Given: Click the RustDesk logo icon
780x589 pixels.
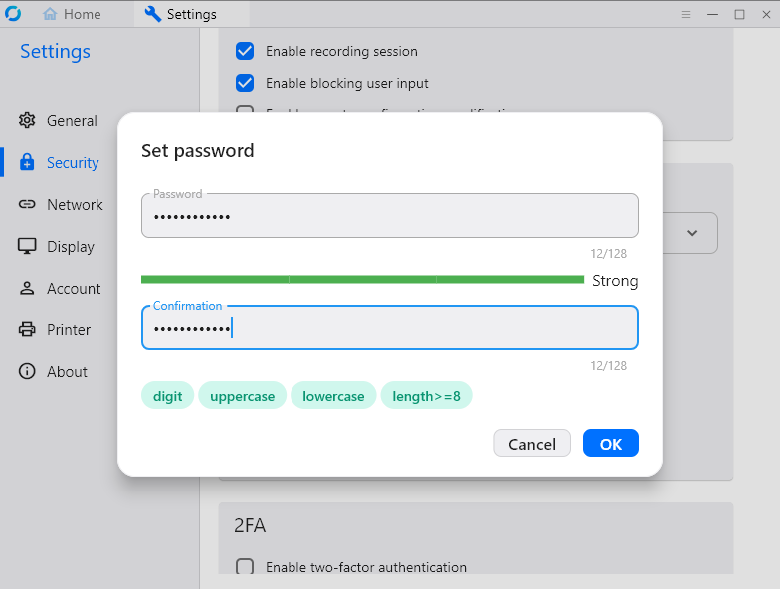Looking at the screenshot, I should [x=14, y=14].
